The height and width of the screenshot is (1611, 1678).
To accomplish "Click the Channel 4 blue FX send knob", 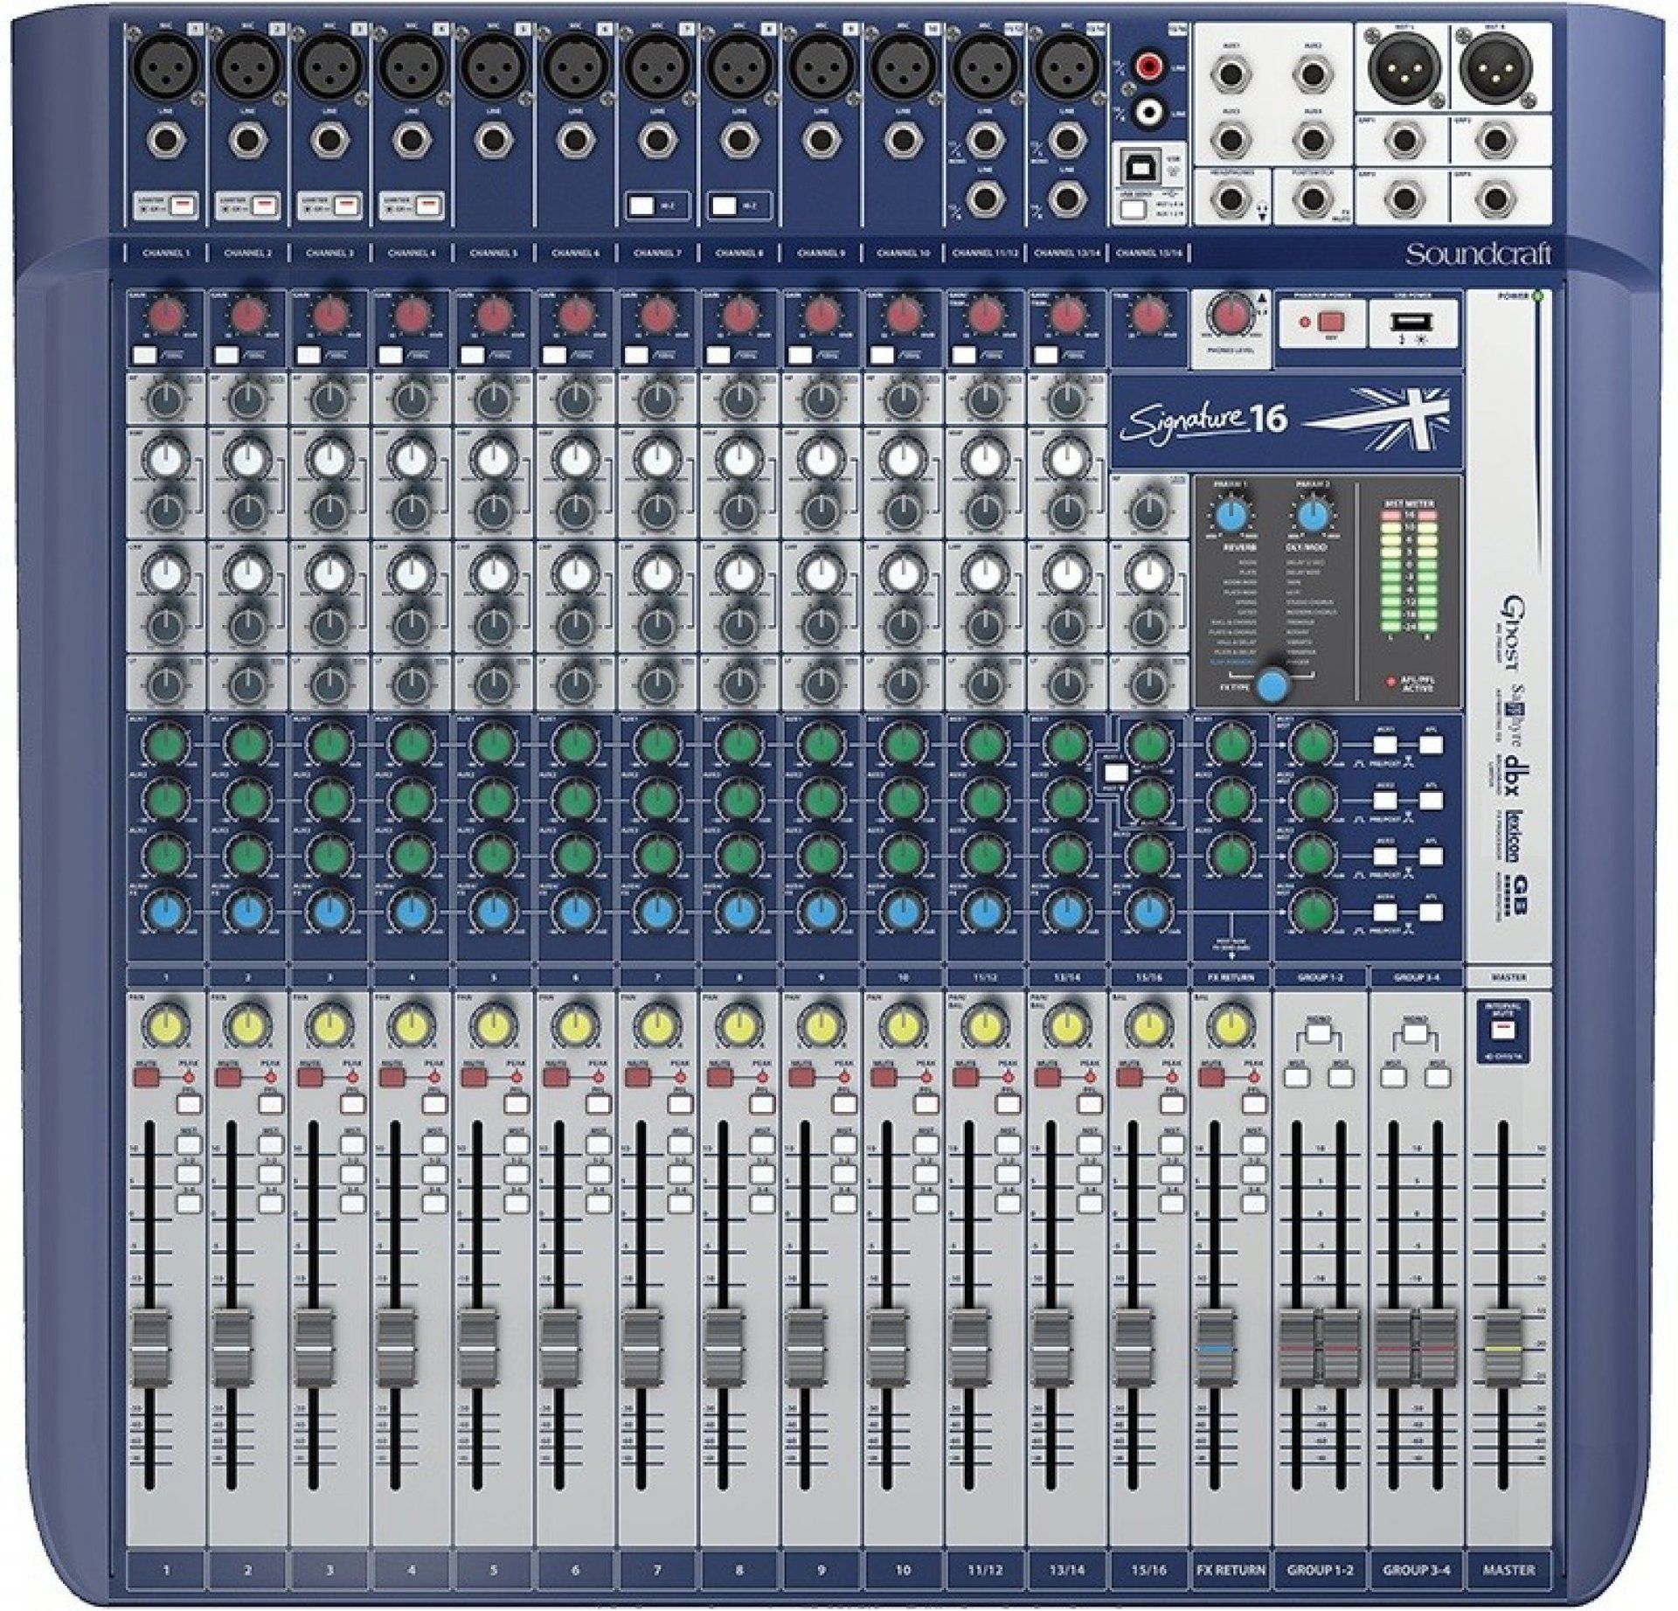I will point(412,913).
